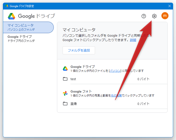Click the Google Photos pinwheel icon
The width and height of the screenshot is (176, 140).
pyautogui.click(x=65, y=93)
